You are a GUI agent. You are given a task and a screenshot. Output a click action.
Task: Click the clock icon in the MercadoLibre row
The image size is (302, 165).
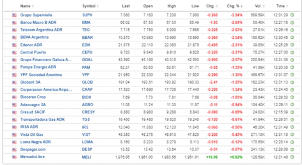coord(291,157)
